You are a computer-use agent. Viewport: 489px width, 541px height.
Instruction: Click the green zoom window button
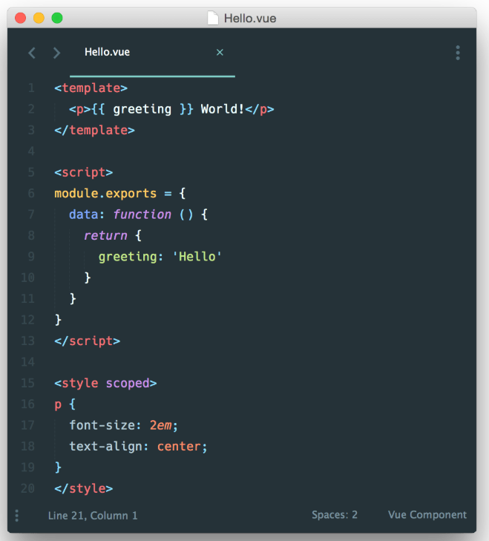[57, 18]
